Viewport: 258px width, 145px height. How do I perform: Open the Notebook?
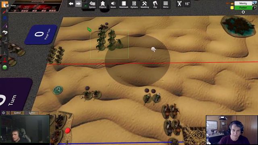124,4
